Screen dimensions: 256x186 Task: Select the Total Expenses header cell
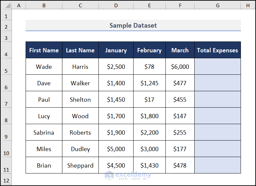pos(217,50)
